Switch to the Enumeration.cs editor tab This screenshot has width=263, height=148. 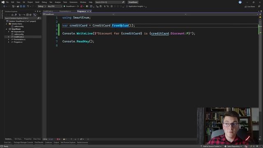click(65, 11)
